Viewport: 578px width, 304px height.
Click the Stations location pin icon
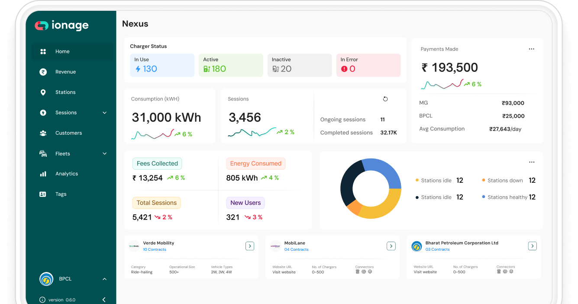43,92
